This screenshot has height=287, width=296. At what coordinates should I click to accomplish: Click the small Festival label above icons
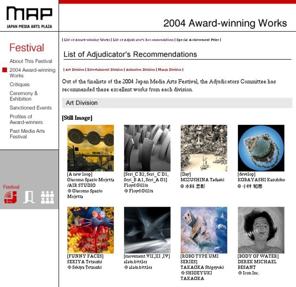(x=11, y=187)
